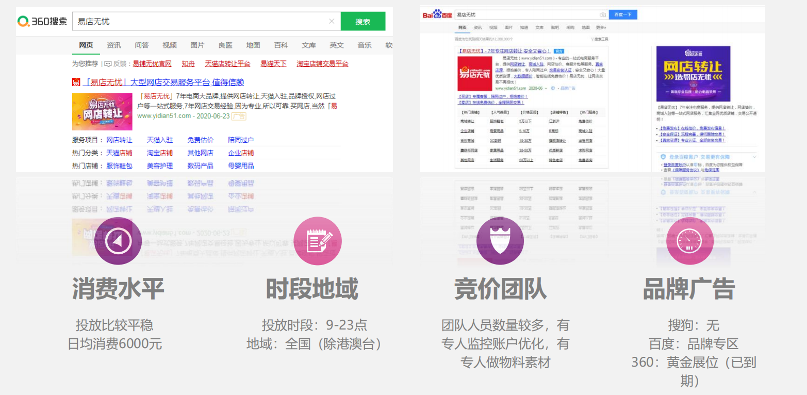The image size is (807, 395).
Task: Open the 天猫店铺 category link
Action: [x=119, y=153]
